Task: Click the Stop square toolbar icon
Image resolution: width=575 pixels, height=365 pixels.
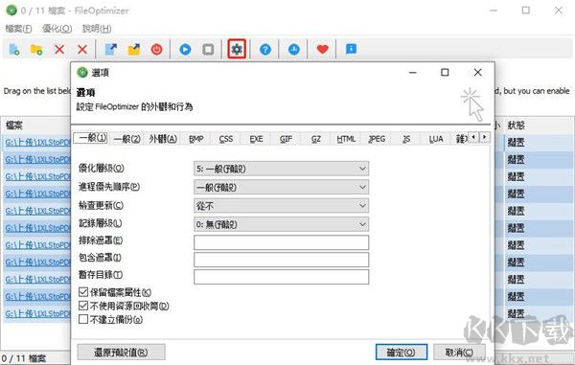Action: [208, 49]
